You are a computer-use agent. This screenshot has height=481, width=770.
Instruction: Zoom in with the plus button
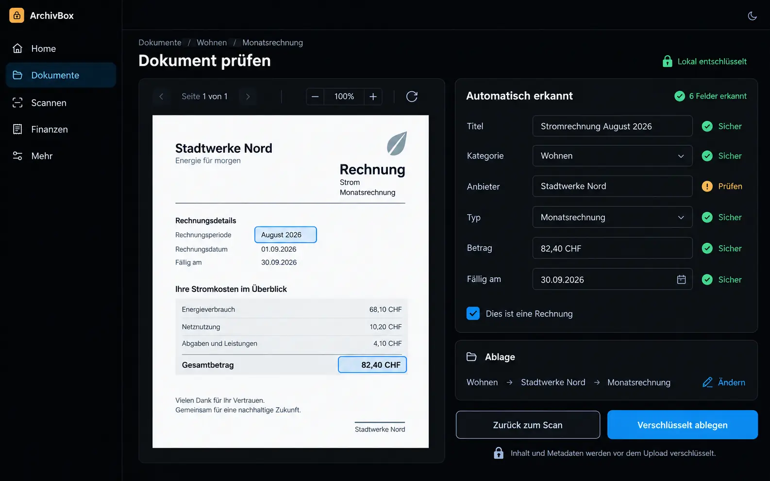[373, 96]
